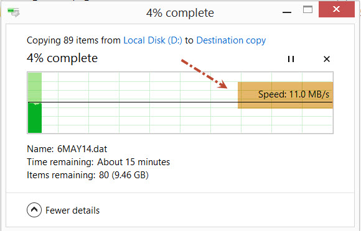The width and height of the screenshot is (361, 231).
Task: Click the file name 6MAY14.dat
Action: pyautogui.click(x=82, y=149)
